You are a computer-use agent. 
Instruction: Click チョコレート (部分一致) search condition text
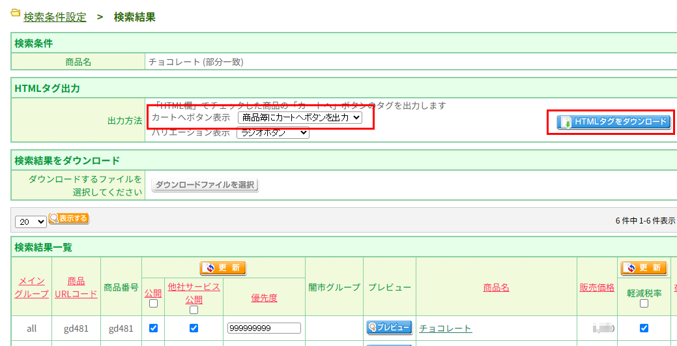[x=196, y=62]
